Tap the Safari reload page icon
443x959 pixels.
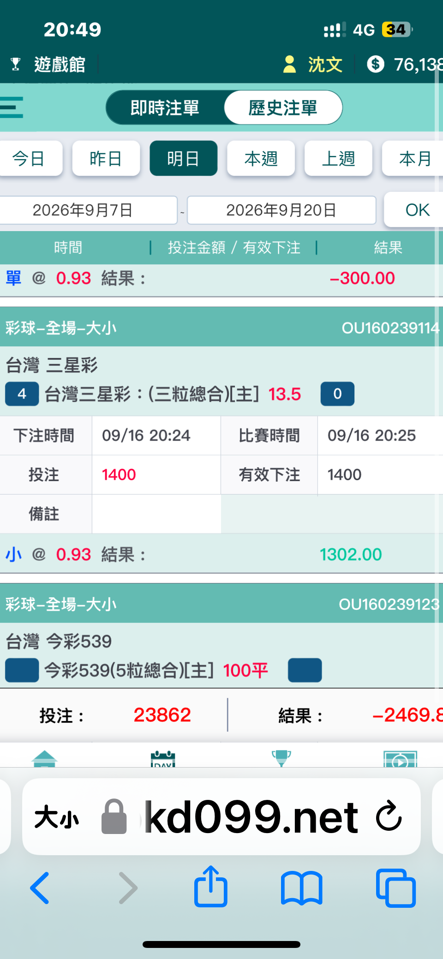pos(389,816)
